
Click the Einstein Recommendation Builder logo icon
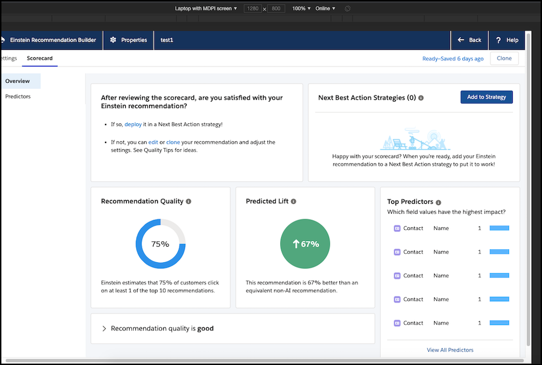coord(2,40)
